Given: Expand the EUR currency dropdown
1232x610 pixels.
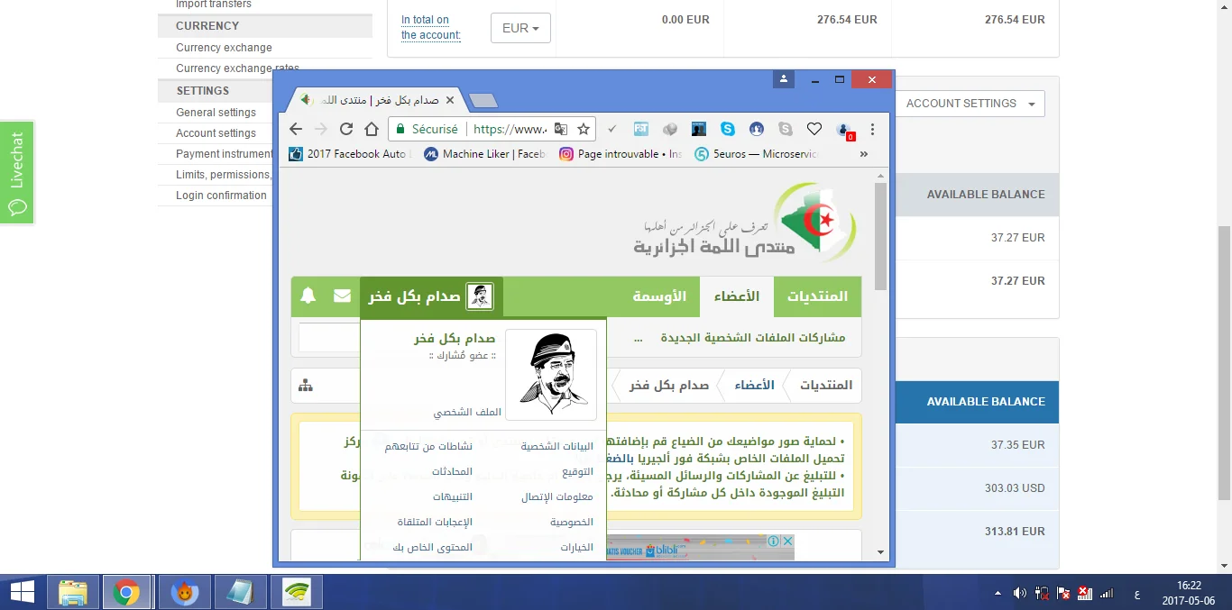Looking at the screenshot, I should (x=520, y=28).
